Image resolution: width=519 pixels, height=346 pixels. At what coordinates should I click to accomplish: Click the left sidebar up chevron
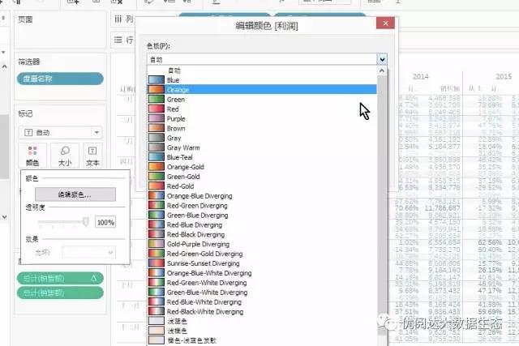(x=5, y=66)
